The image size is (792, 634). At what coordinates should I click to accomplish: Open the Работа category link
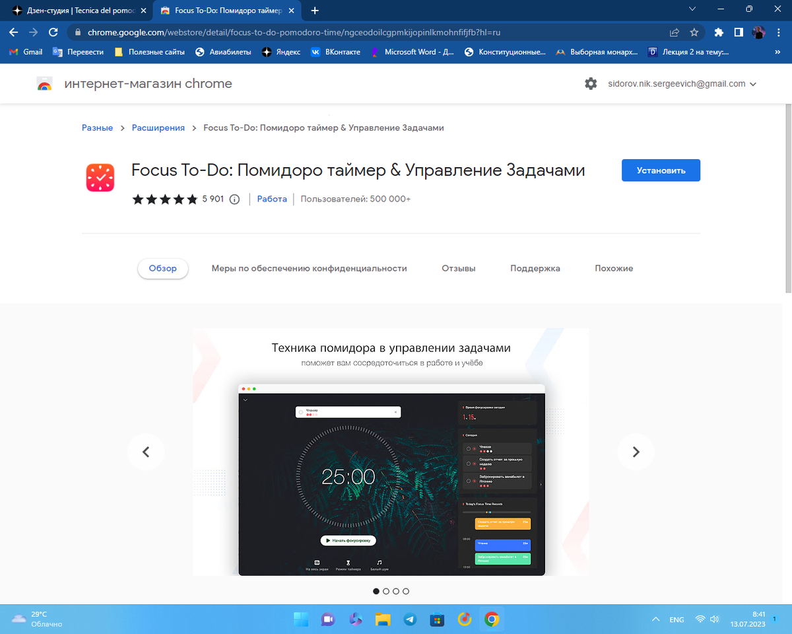272,199
